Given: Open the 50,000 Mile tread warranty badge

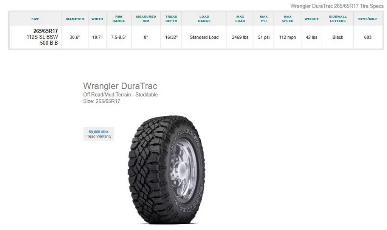Looking at the screenshot, I should tap(99, 134).
